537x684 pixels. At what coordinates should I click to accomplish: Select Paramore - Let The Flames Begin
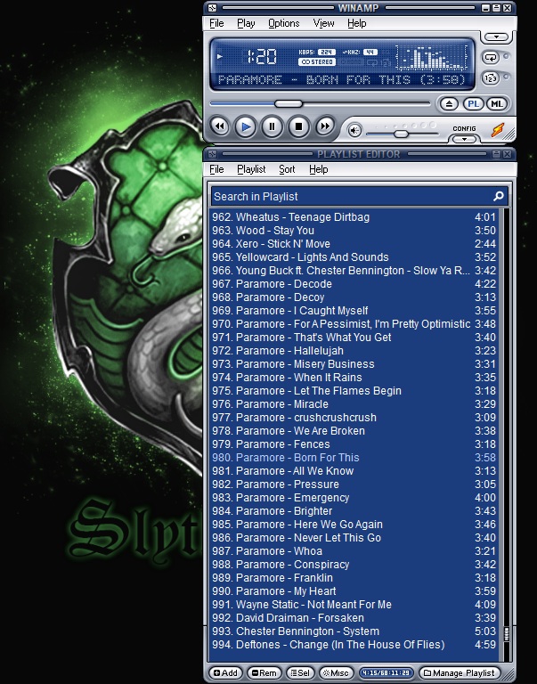354,390
